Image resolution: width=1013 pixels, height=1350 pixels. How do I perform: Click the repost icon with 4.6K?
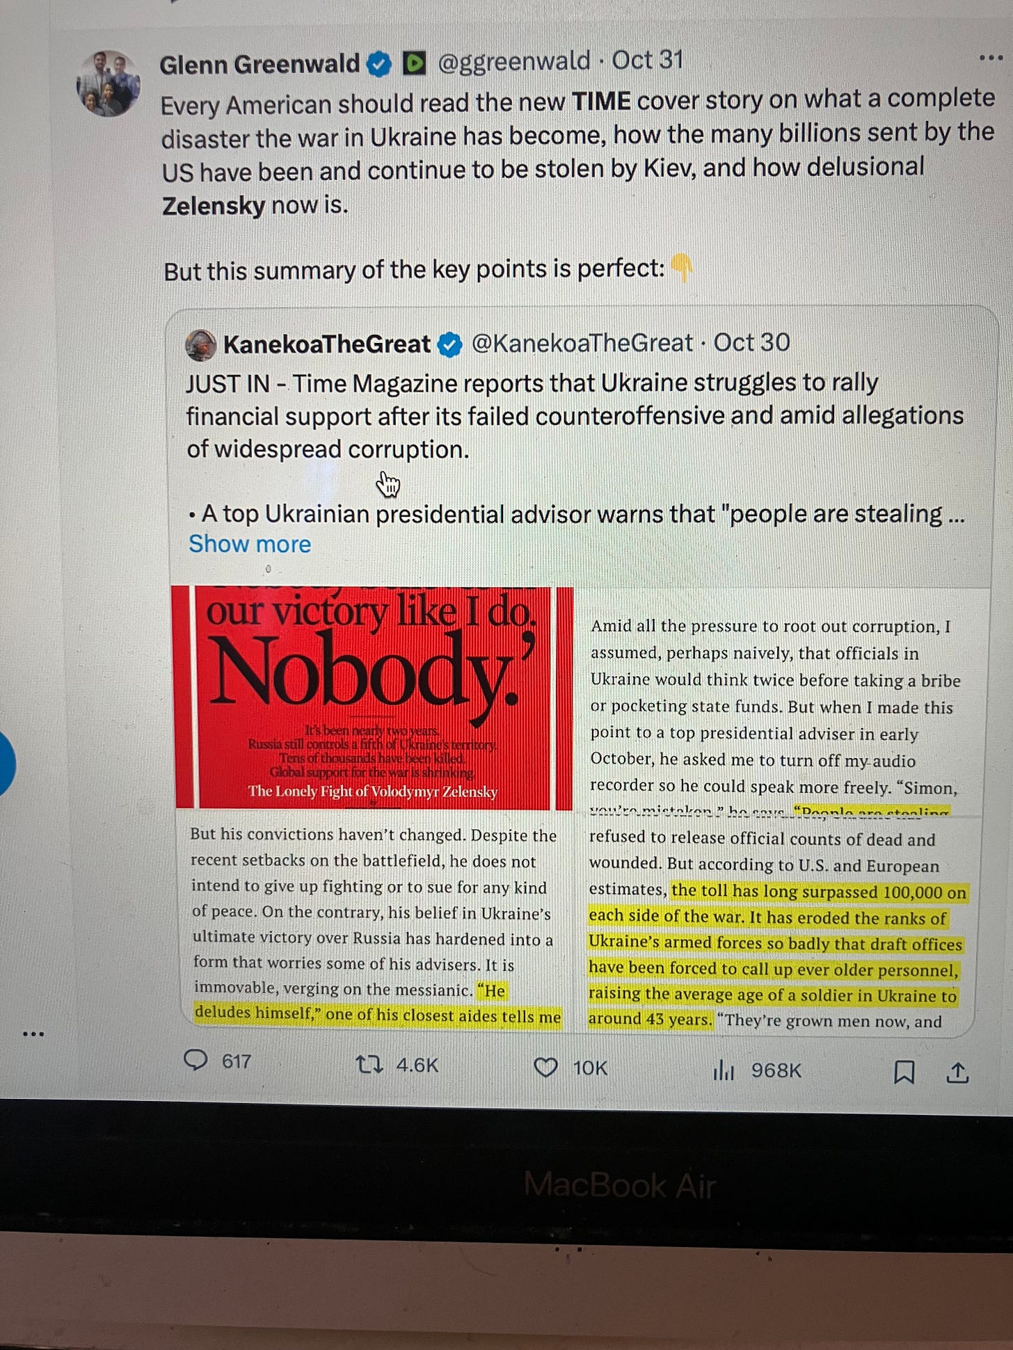[x=368, y=1063]
